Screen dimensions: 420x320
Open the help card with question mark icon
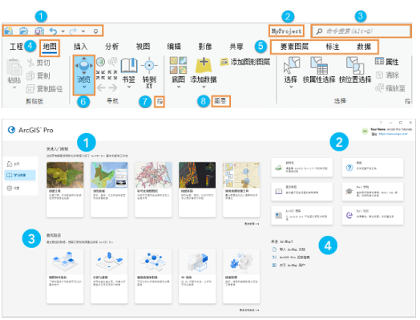click(x=373, y=168)
